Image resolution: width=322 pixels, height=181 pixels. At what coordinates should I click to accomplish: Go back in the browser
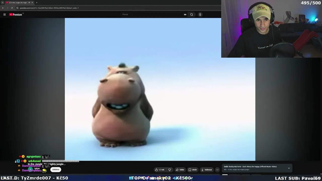(3, 8)
